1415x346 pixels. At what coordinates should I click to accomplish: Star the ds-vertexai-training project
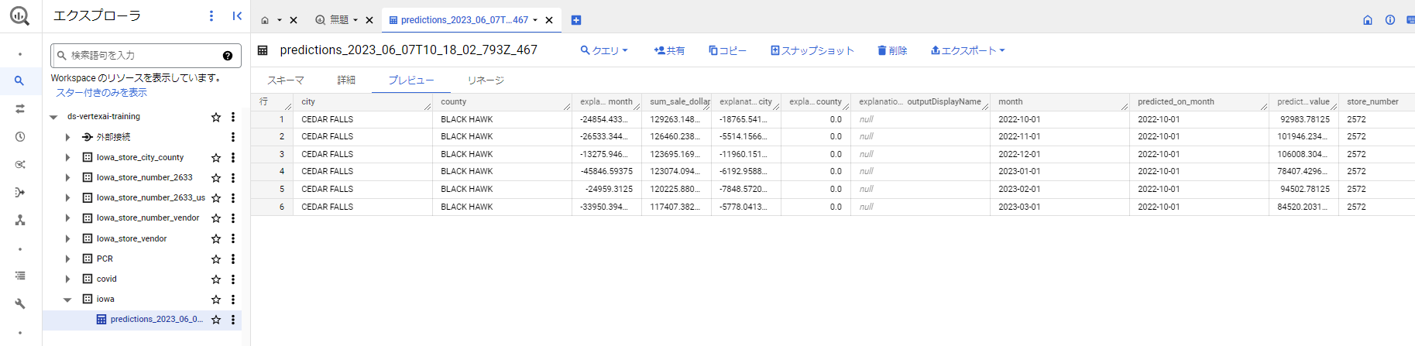[216, 117]
